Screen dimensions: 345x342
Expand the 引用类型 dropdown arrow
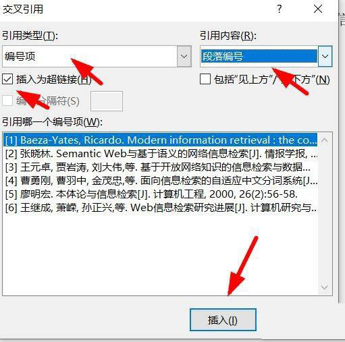[184, 56]
